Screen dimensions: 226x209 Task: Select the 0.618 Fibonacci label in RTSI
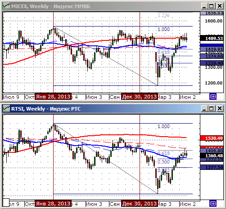(163, 153)
